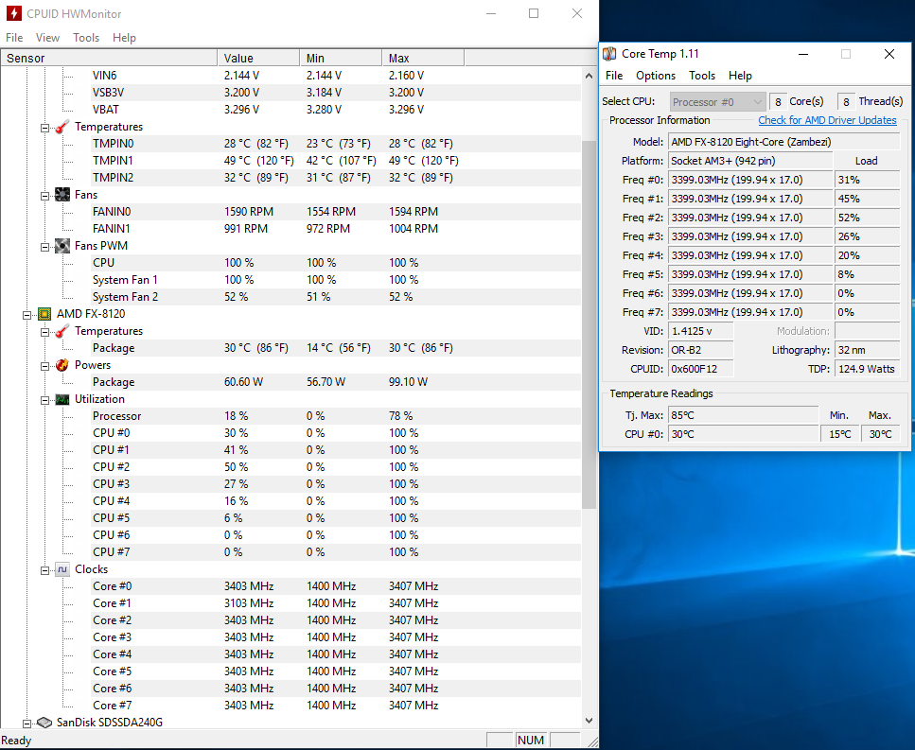915x750 pixels.
Task: Click the flame icon next to Powers
Action: [62, 365]
